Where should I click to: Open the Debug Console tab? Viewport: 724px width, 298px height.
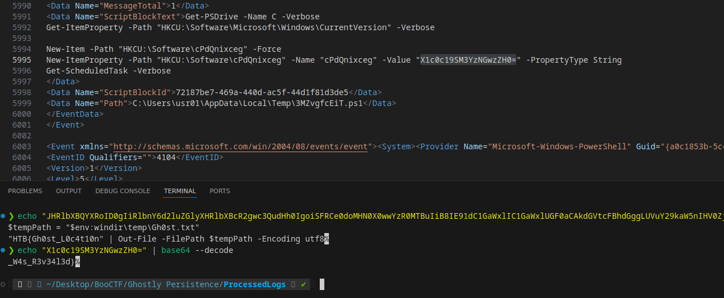tap(123, 191)
